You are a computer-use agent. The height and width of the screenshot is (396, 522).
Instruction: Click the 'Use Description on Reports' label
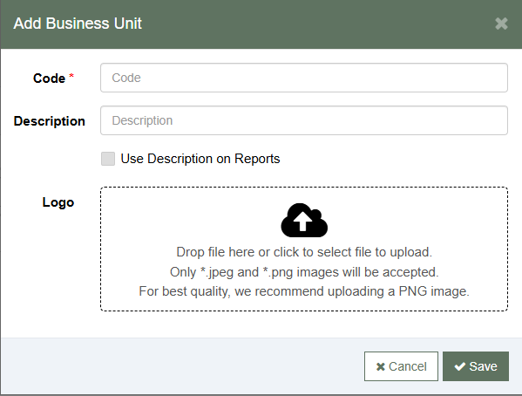200,159
